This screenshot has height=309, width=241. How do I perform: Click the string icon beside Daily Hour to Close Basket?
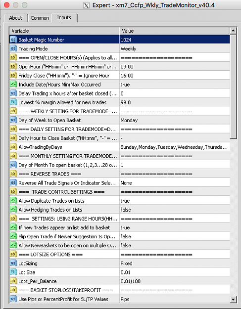(13, 138)
